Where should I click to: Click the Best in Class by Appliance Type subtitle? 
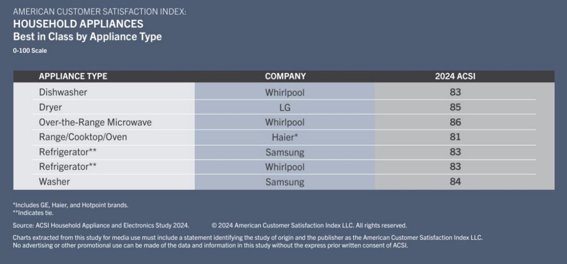click(x=87, y=37)
